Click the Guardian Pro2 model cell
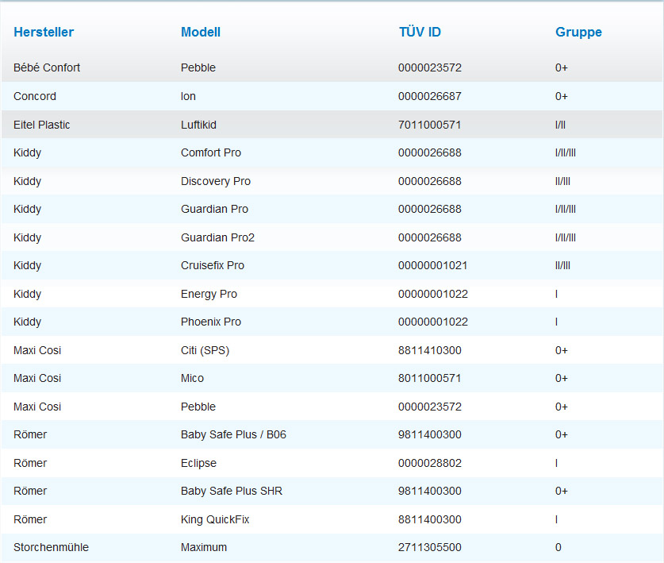This screenshot has height=563, width=664. click(217, 237)
